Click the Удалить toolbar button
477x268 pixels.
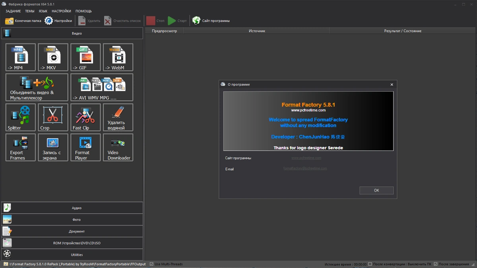pos(89,21)
